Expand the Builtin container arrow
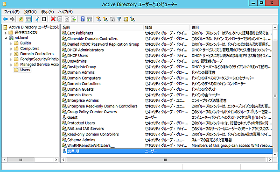Screen dimensions: 280x172 tap(11, 43)
